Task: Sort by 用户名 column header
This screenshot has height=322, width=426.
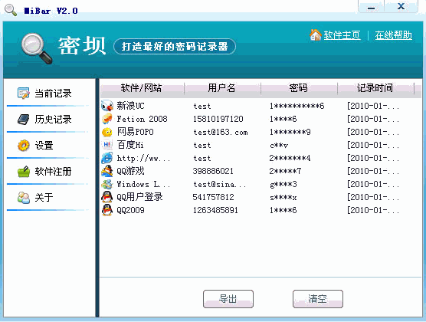Action: point(222,88)
